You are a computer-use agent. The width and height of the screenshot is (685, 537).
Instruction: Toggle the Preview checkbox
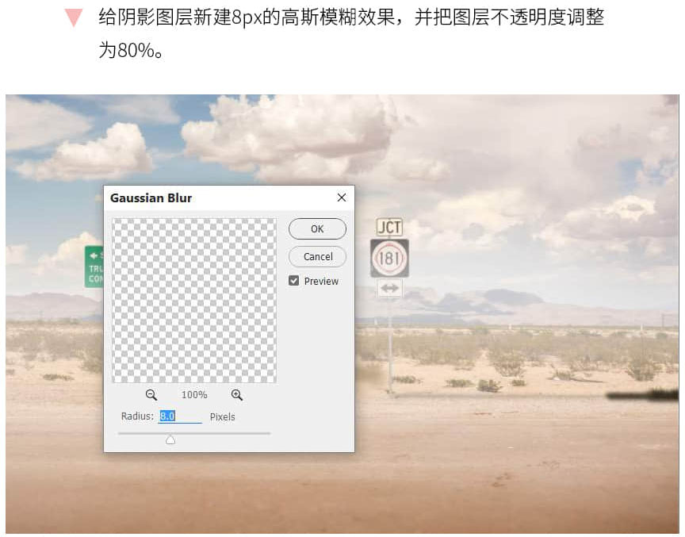pos(294,281)
